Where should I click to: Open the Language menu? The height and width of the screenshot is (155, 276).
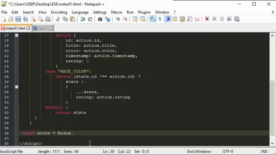pos(80,12)
